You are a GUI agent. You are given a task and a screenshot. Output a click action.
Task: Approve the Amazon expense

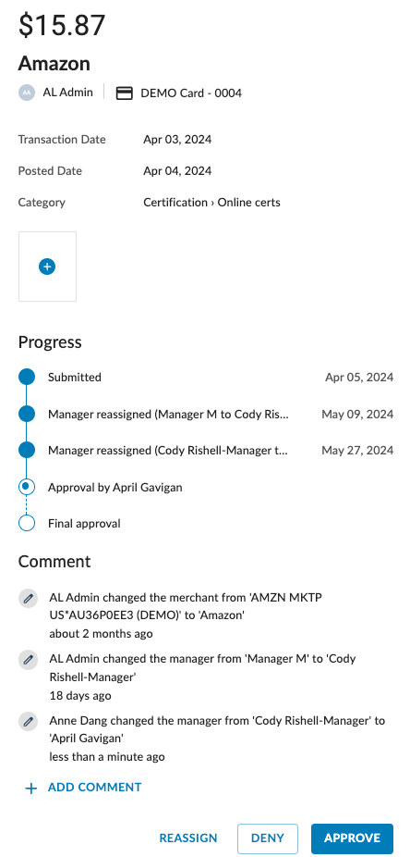tap(352, 838)
